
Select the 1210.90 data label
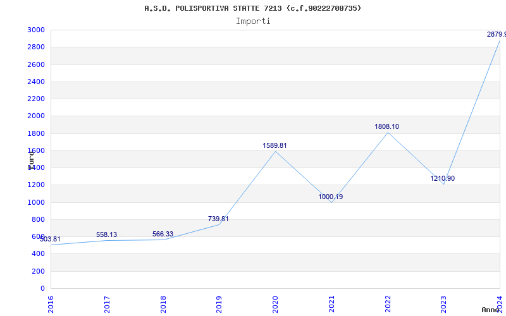(442, 178)
